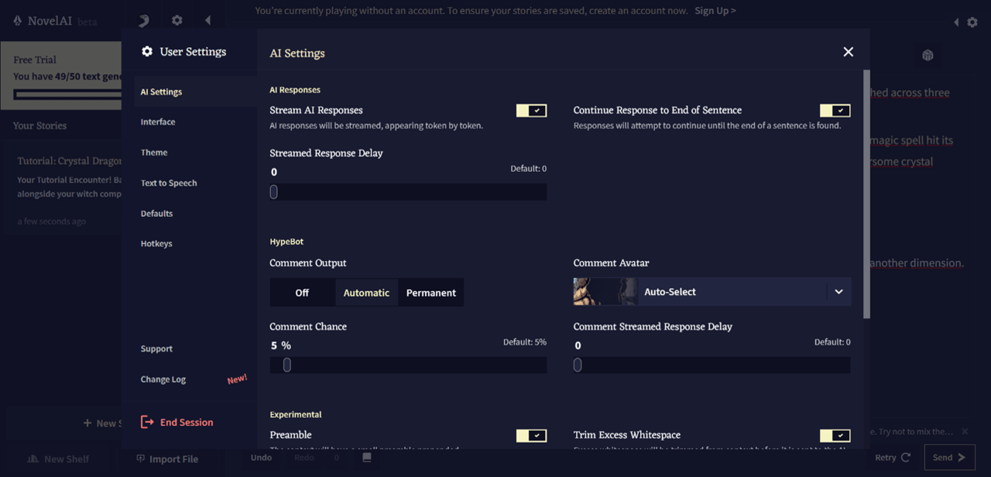991x477 pixels.
Task: Click the New Shelf button
Action: pyautogui.click(x=59, y=458)
